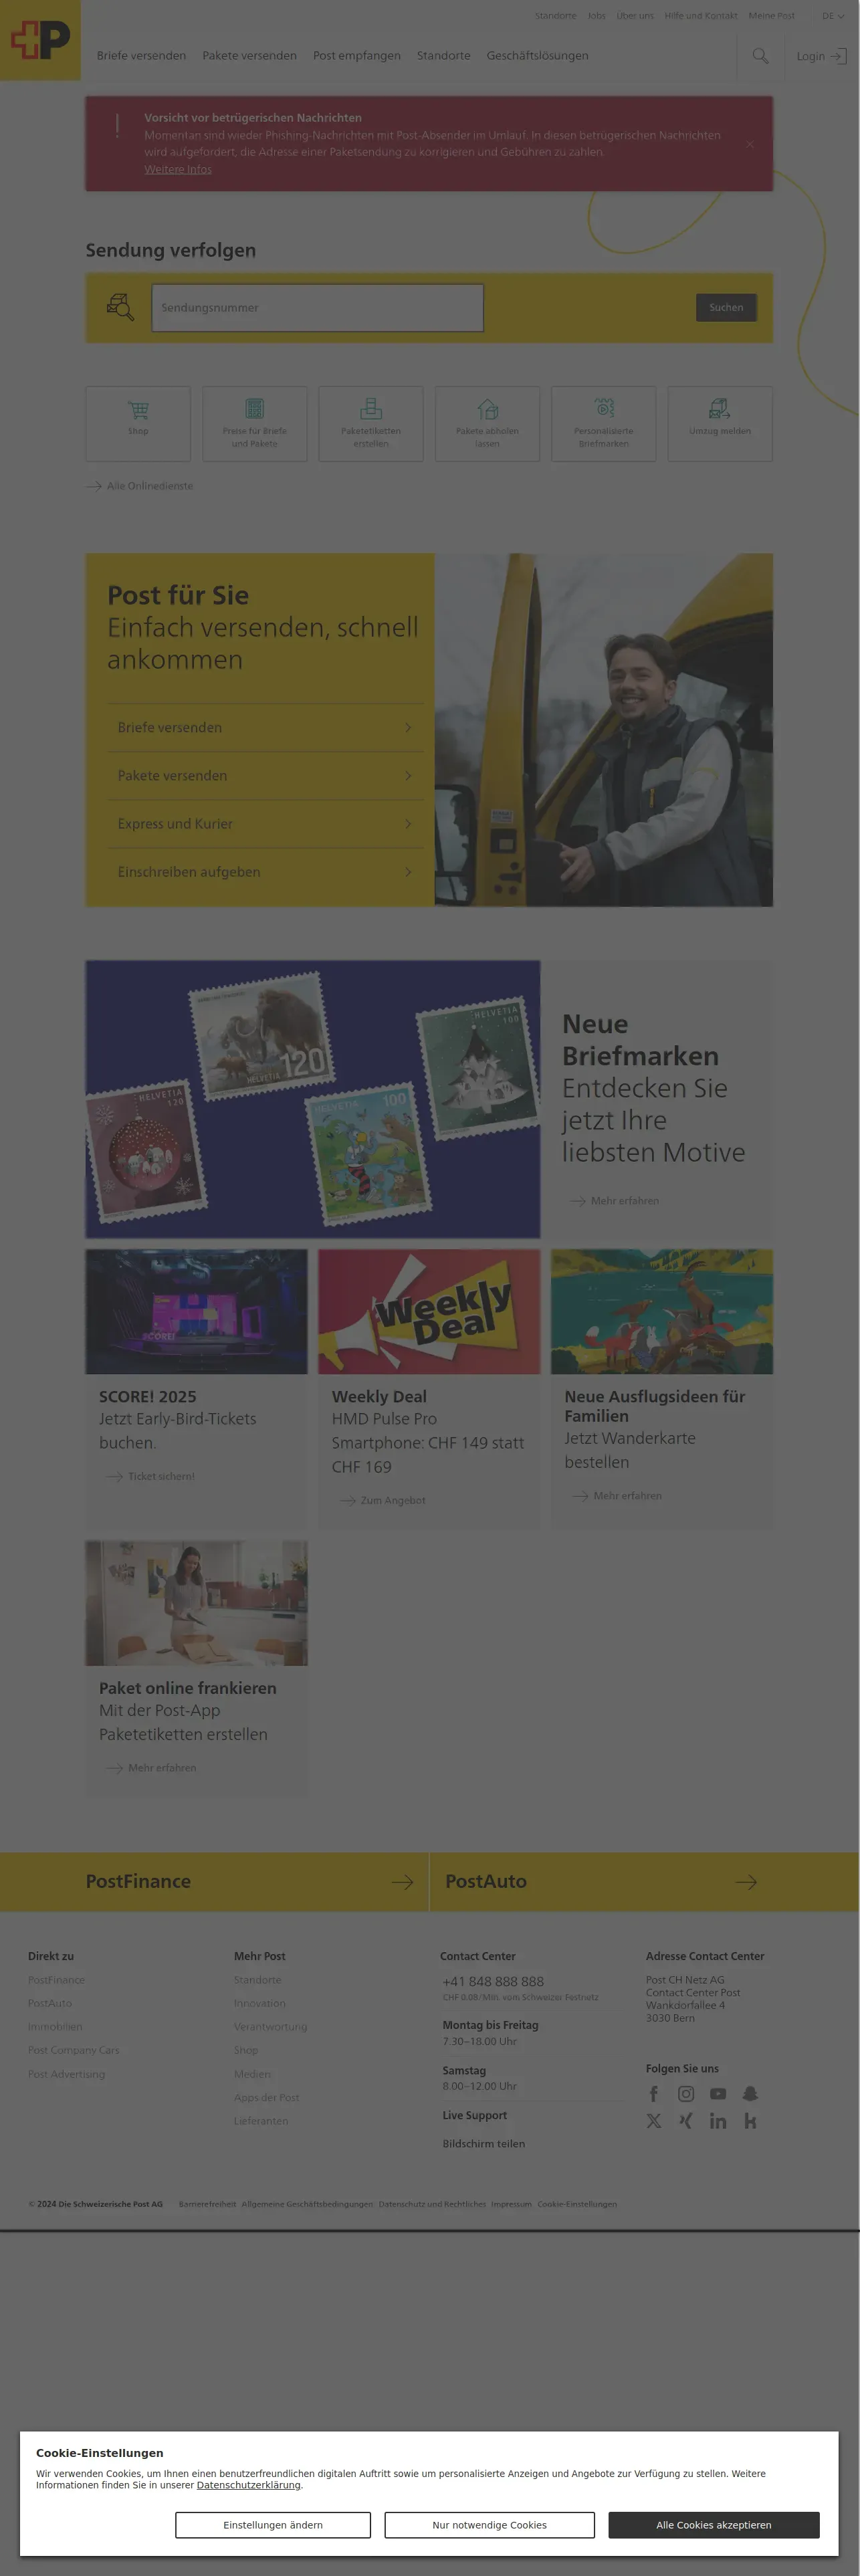Viewport: 860px width, 2576px height.
Task: Open Standorte main navigation menu
Action: pyautogui.click(x=443, y=56)
